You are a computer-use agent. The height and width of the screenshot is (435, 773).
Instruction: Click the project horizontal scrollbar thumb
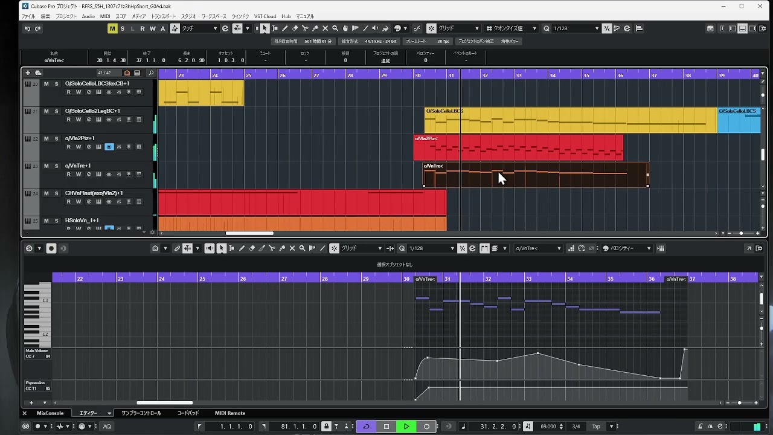[x=249, y=233]
